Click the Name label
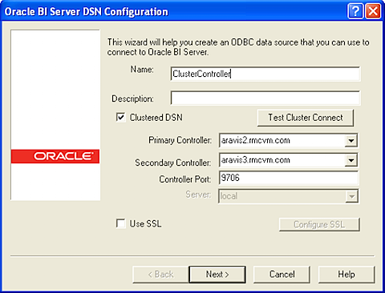Image resolution: width=385 pixels, height=293 pixels. [142, 70]
